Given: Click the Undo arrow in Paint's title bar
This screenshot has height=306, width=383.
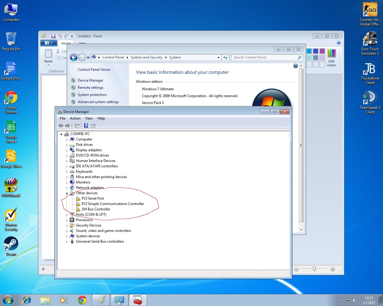Looking at the screenshot, I should pyautogui.click(x=60, y=36).
